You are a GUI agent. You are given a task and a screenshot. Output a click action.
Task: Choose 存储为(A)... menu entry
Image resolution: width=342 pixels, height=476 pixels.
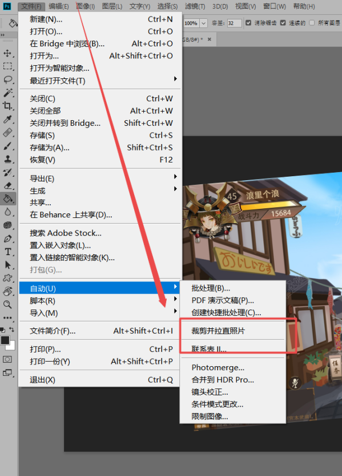click(100, 148)
